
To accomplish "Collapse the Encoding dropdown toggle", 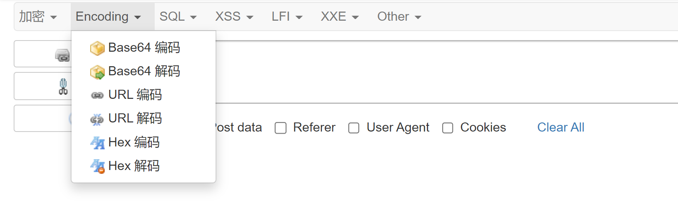I will pos(108,17).
